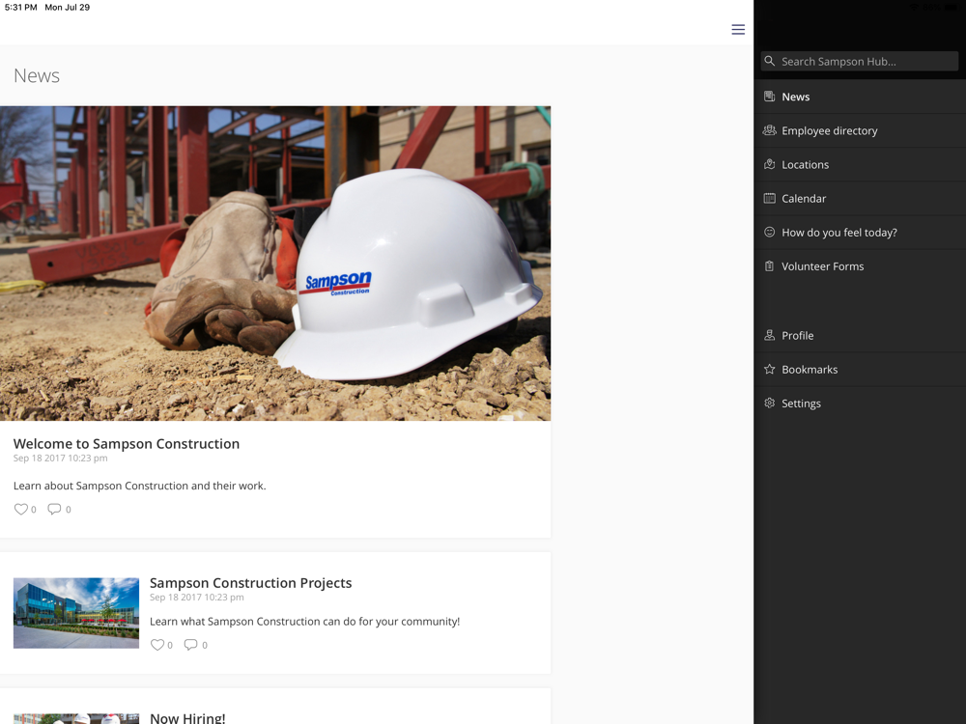Click the Settings gear icon

pyautogui.click(x=770, y=403)
